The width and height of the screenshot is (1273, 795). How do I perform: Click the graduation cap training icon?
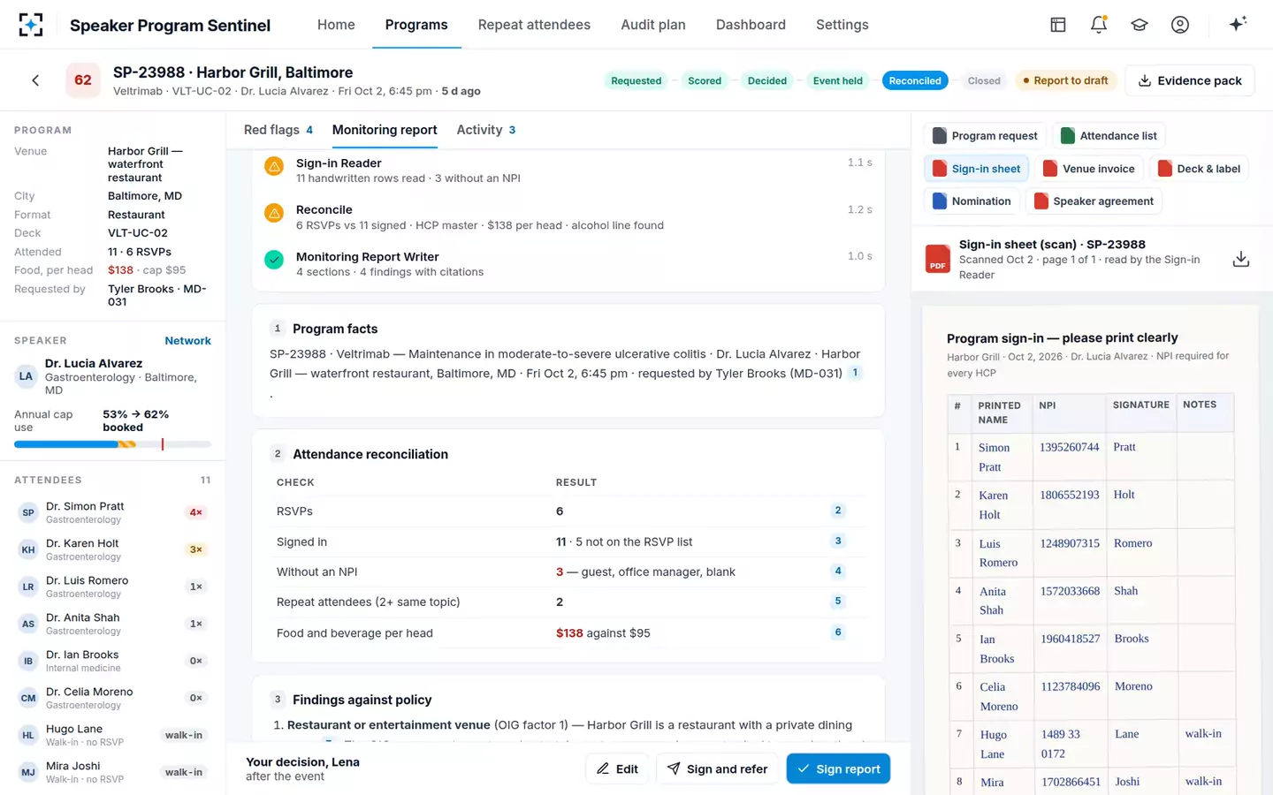[x=1140, y=25]
